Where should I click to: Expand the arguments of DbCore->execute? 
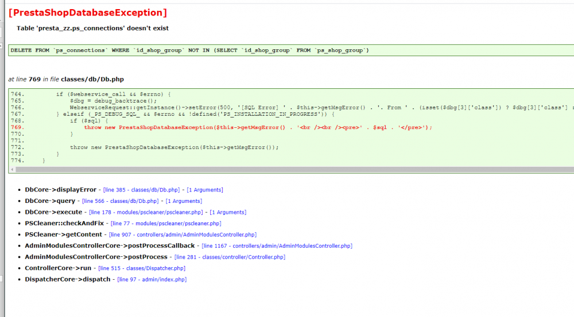coord(228,212)
